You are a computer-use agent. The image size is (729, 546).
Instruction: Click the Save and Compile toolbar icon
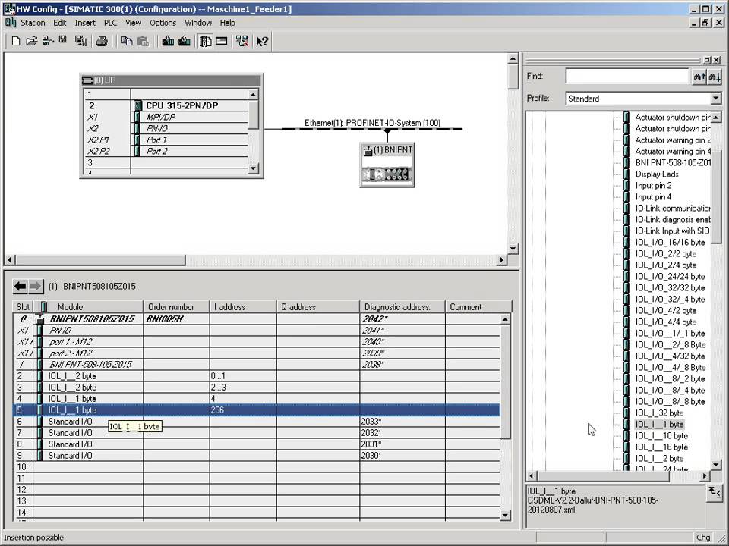(80, 41)
